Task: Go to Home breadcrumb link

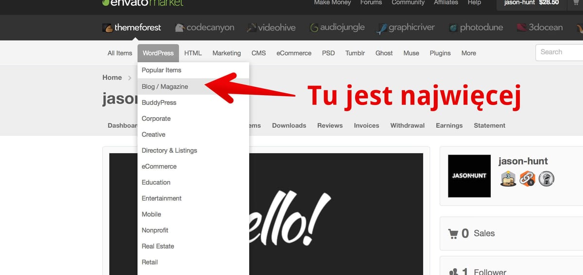Action: click(112, 78)
